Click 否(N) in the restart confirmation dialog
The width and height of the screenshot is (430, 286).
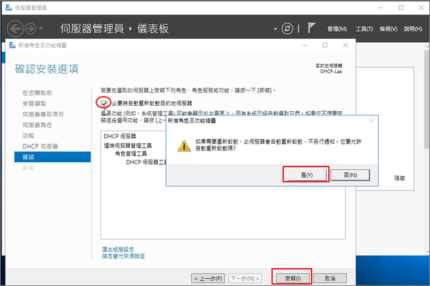point(350,175)
